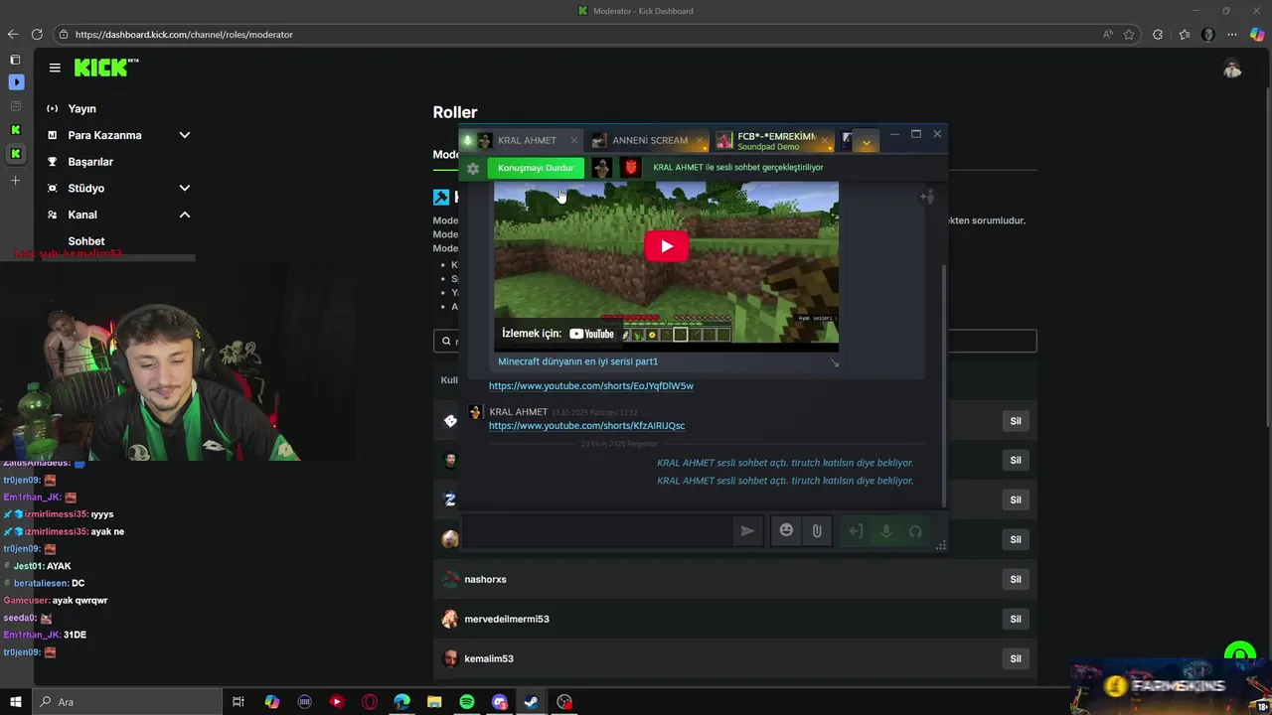Focus the Steam chat message input
This screenshot has width=1272, height=715.
tap(596, 531)
